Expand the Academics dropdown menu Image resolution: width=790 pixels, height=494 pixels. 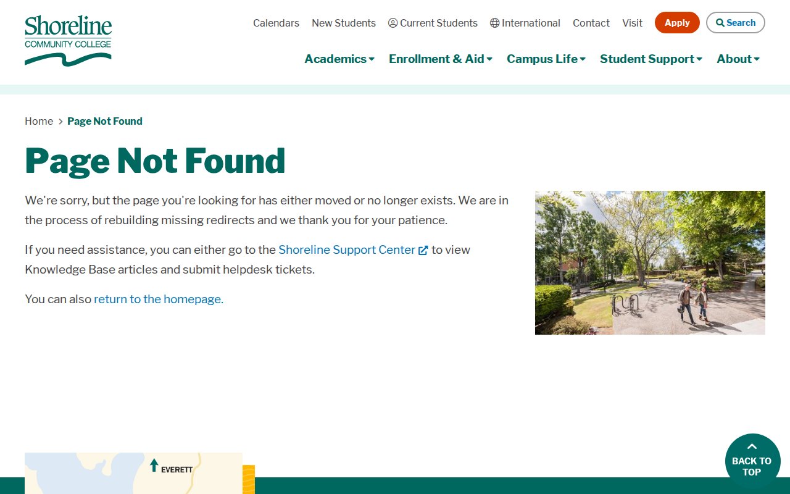(x=339, y=59)
